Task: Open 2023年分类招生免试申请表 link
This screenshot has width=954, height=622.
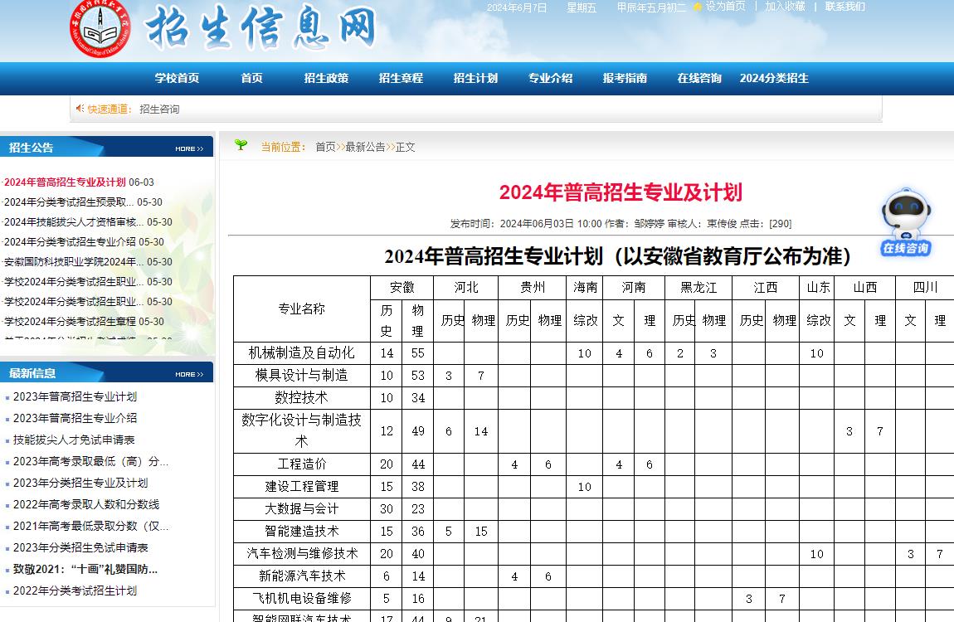Action: (80, 547)
